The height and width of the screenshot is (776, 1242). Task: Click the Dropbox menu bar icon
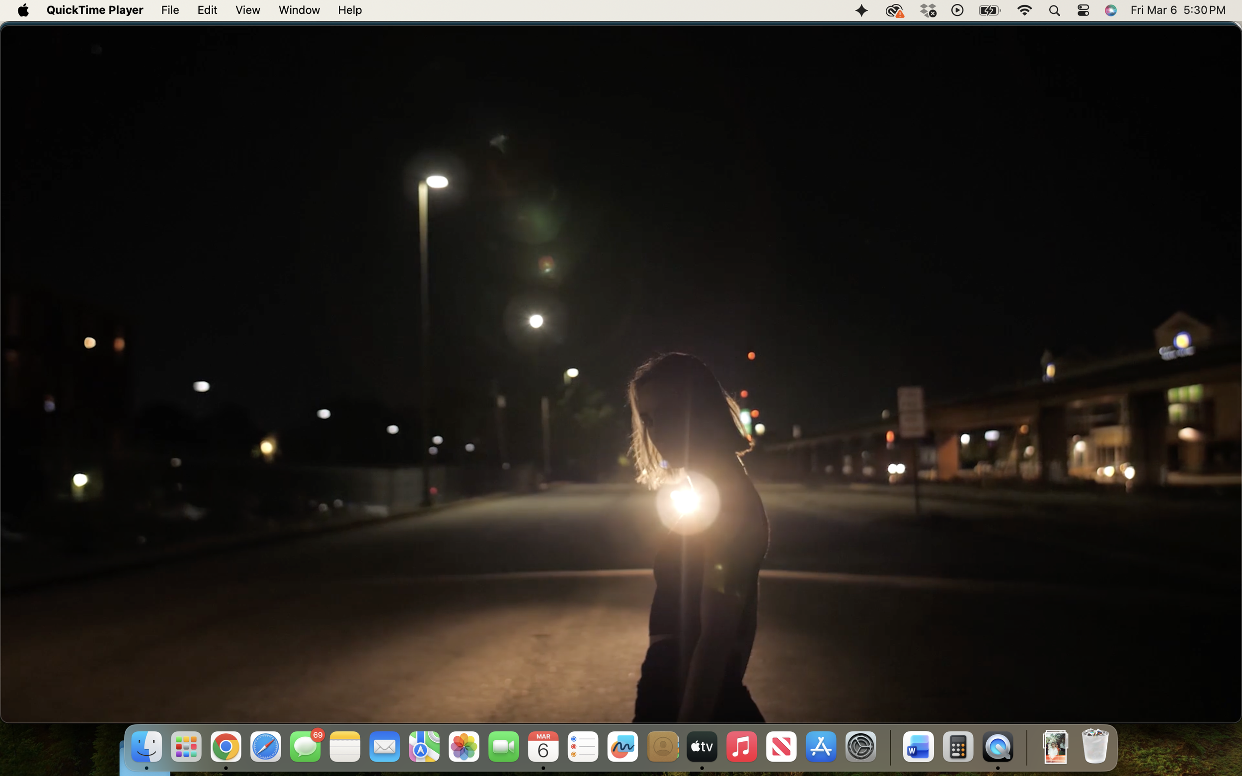pyautogui.click(x=927, y=10)
